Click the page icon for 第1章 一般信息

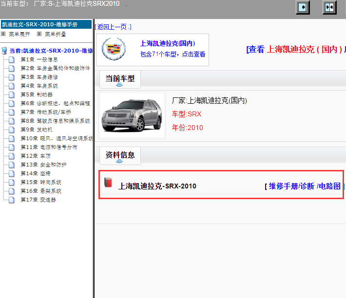[x=12, y=59]
